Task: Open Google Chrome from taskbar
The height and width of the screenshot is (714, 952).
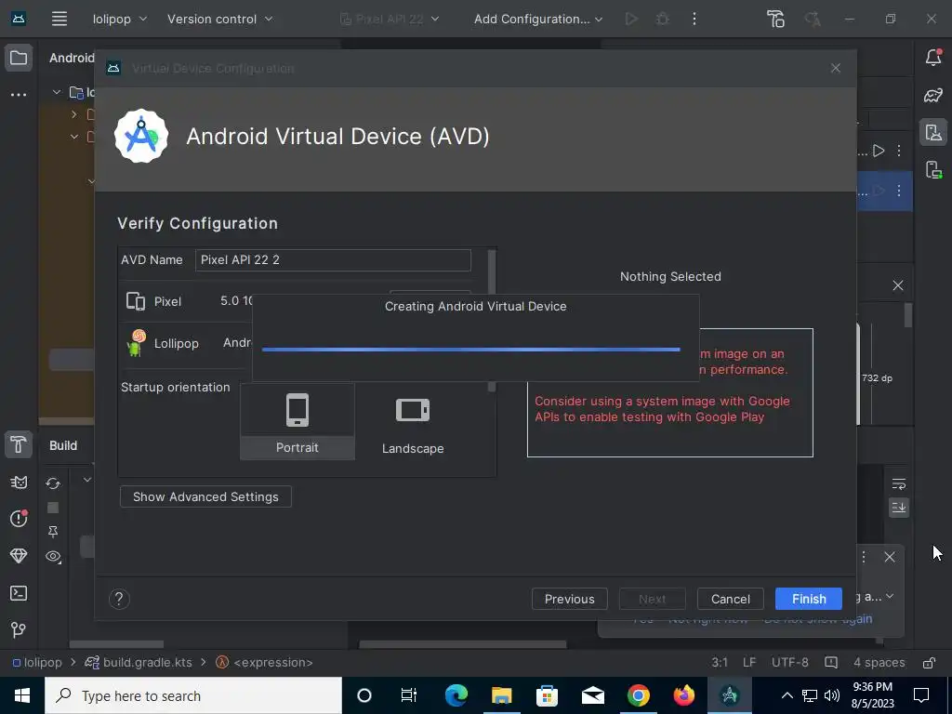Action: point(638,695)
